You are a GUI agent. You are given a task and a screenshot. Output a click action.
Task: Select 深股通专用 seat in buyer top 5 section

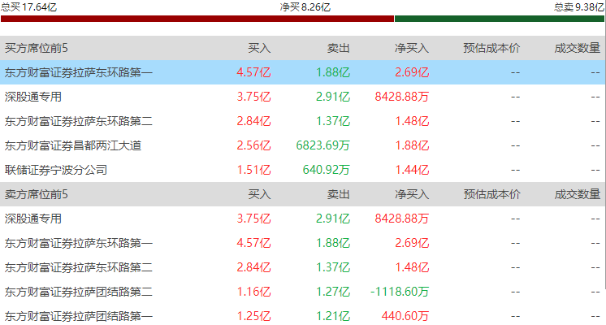coord(33,97)
